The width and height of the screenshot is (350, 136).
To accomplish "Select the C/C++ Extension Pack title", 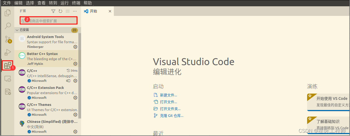I will [45, 88].
